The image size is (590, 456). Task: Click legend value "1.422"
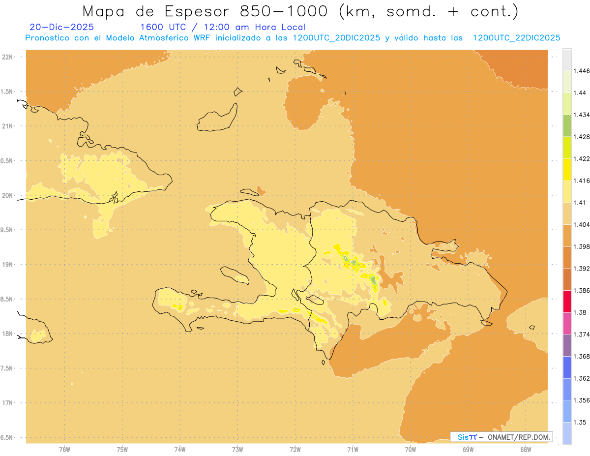tap(581, 158)
